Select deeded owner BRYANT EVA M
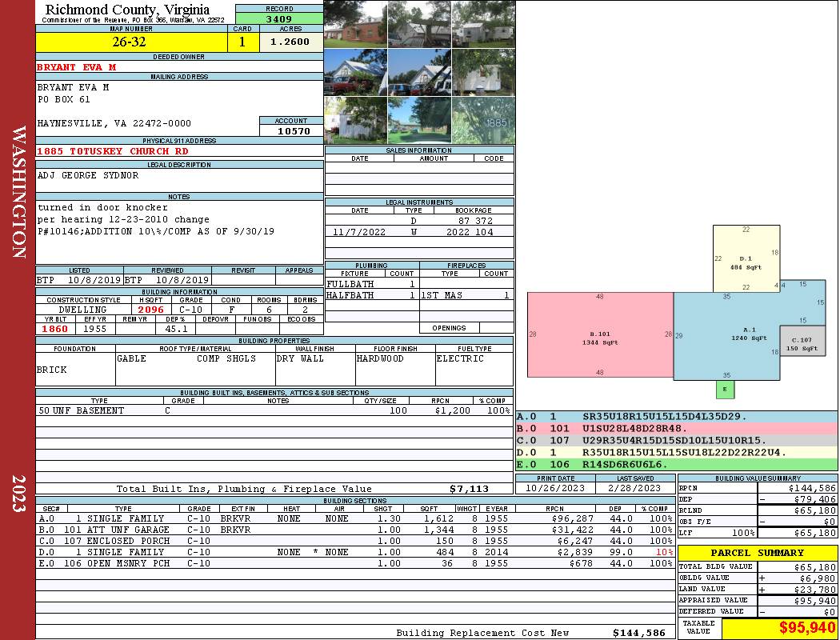Screen dimensions: 840x640 [x=76, y=67]
